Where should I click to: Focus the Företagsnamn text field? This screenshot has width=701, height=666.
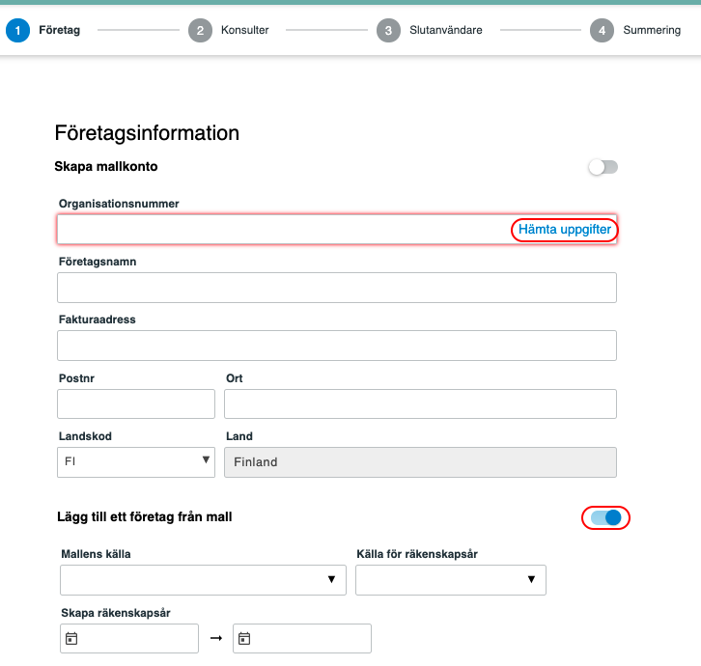(337, 288)
